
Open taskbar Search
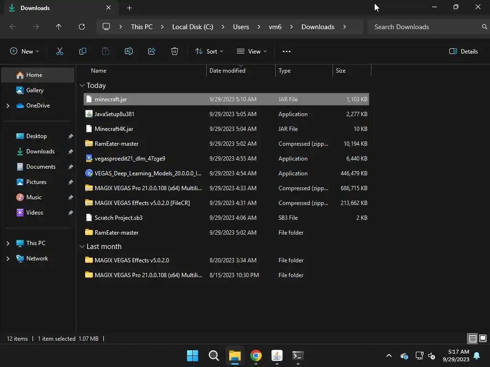coord(214,356)
